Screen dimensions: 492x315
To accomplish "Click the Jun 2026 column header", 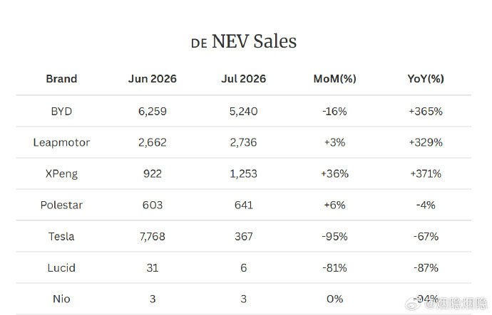I will point(153,79).
